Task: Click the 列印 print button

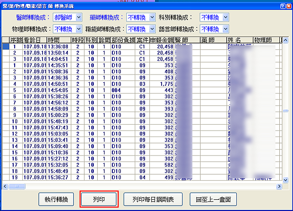Action: [98, 199]
